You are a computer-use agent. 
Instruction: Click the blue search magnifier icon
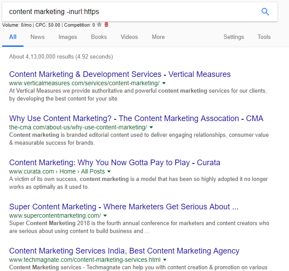(x=265, y=12)
